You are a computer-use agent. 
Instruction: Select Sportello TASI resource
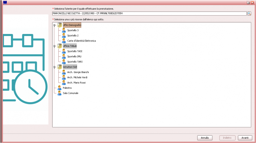coord(75,51)
